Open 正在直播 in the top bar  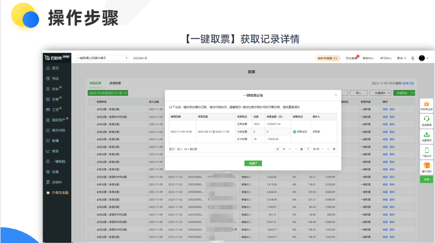(352, 58)
